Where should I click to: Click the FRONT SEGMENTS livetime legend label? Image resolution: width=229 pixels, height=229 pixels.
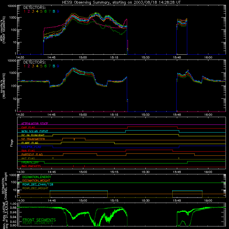(39, 220)
